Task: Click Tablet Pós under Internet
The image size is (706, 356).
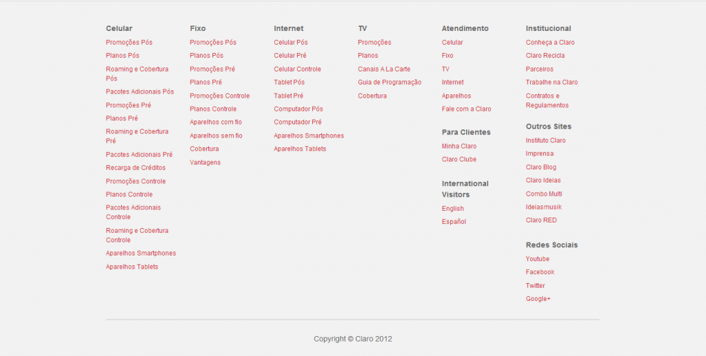Action: click(x=289, y=82)
